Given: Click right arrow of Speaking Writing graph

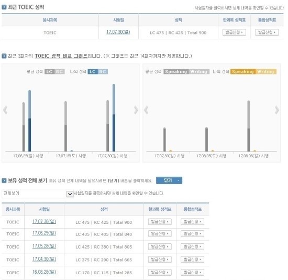Looking at the screenshot, I should coord(277,110).
